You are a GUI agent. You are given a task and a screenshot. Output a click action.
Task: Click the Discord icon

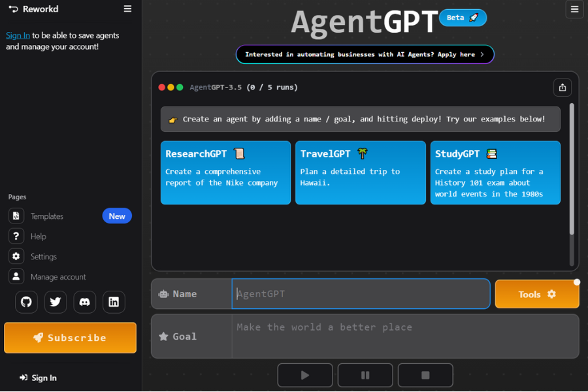(84, 302)
